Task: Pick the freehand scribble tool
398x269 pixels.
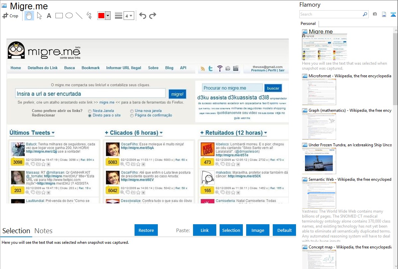Action: pyautogui.click(x=89, y=16)
